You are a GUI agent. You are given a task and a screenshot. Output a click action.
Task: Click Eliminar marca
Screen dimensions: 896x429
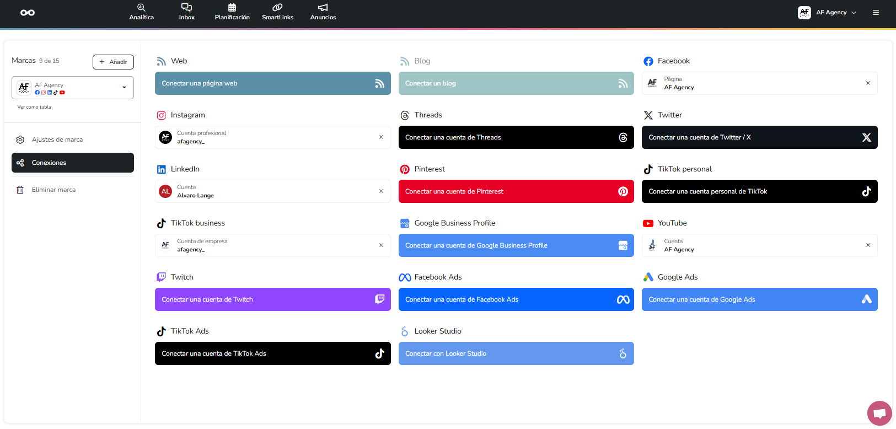coord(73,190)
